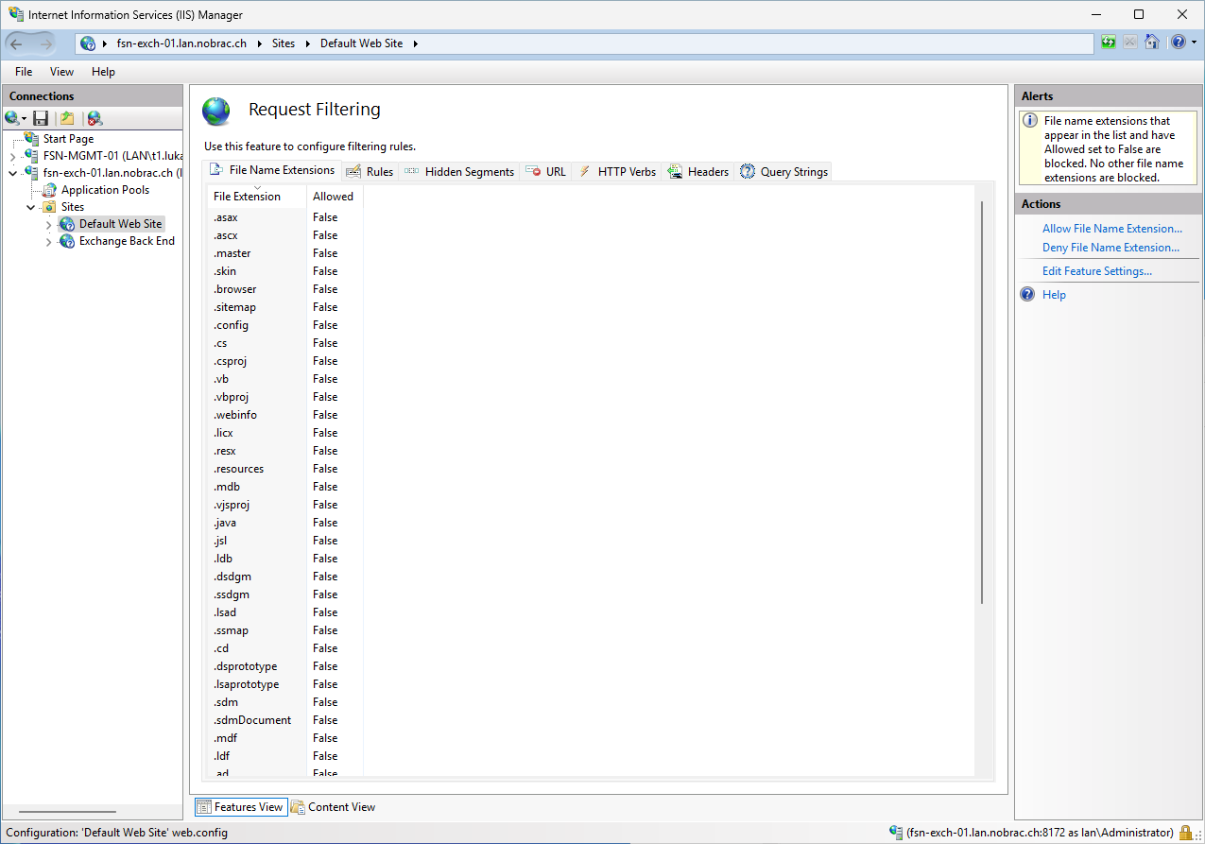Save the connections with the floppy disk icon

pos(41,118)
